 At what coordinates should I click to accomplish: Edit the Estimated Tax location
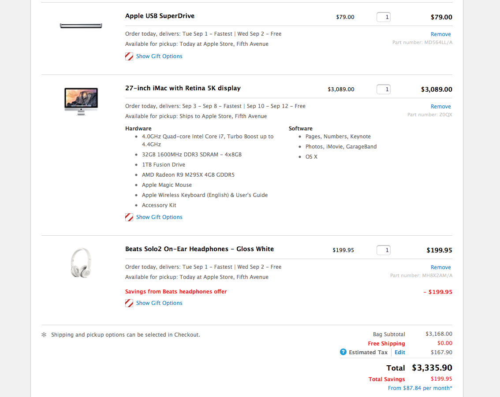[x=399, y=352]
